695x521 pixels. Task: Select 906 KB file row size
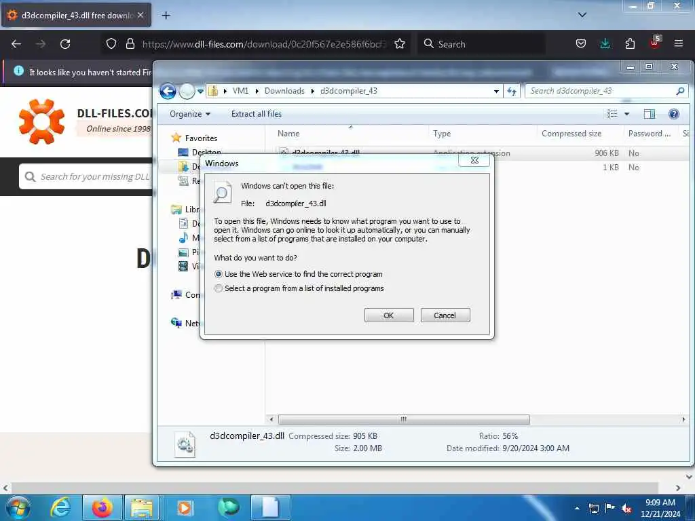pos(606,153)
